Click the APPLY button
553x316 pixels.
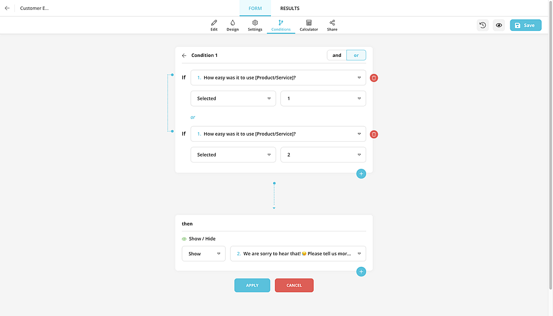pos(252,285)
